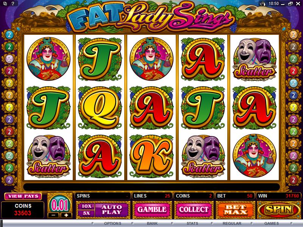Click the Spin button
Viewport: 303px width, 227px height.
[279, 210]
